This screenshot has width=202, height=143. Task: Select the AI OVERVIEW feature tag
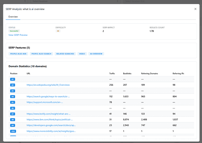coord(96,54)
